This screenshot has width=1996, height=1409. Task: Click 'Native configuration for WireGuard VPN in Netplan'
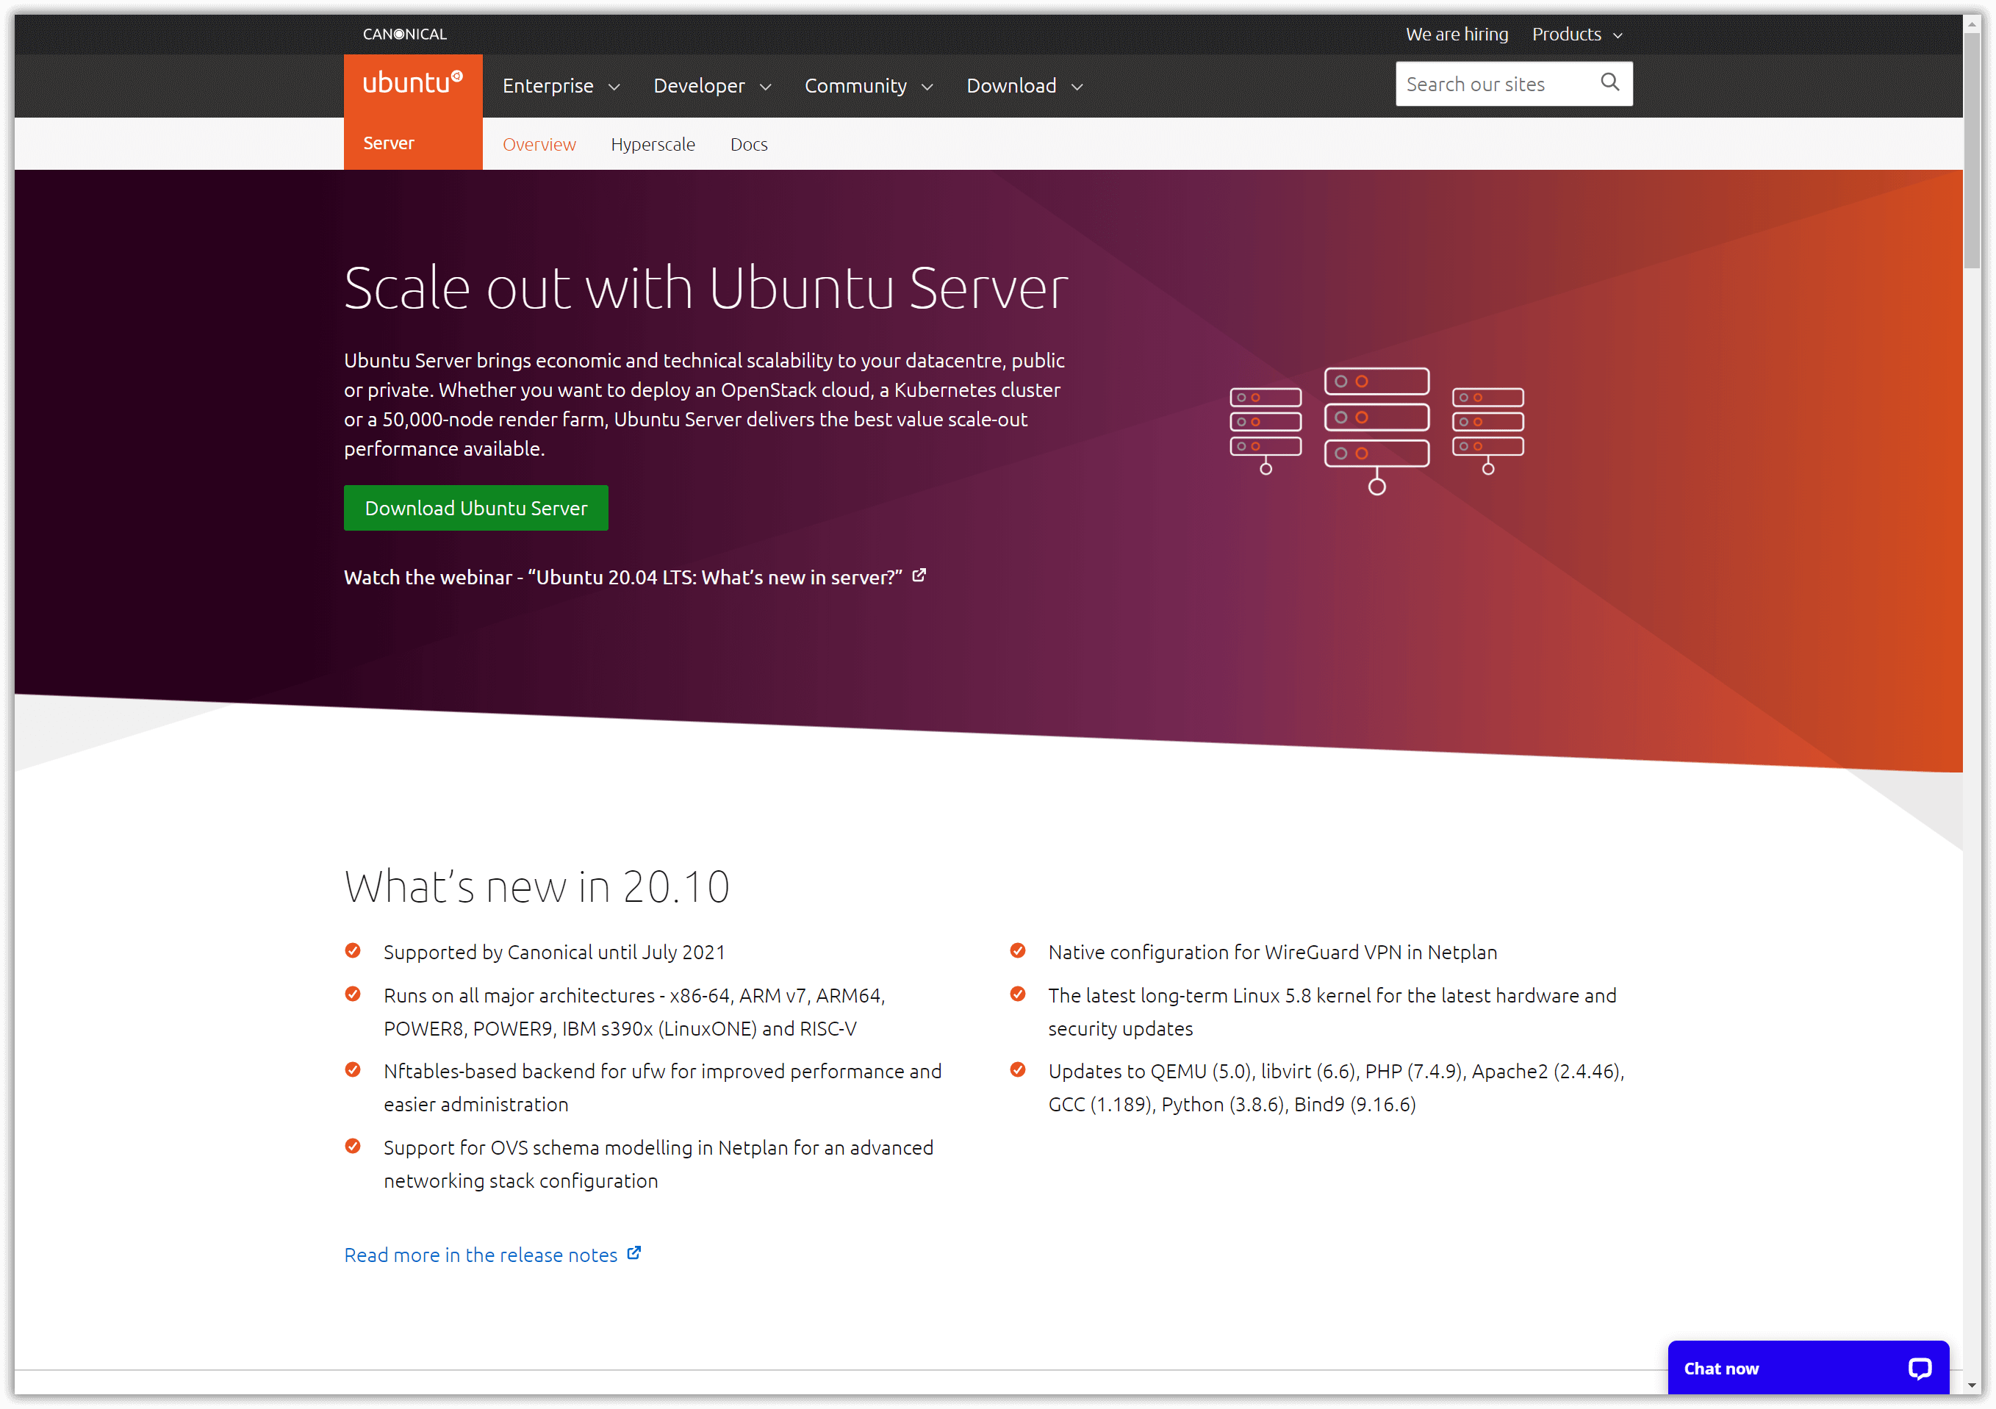click(x=1272, y=952)
